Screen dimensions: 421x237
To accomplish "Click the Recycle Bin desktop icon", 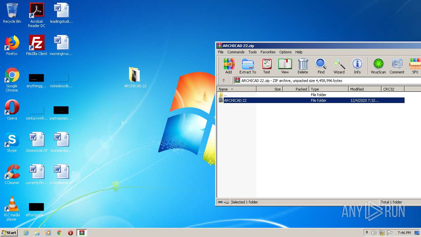I will (12, 13).
